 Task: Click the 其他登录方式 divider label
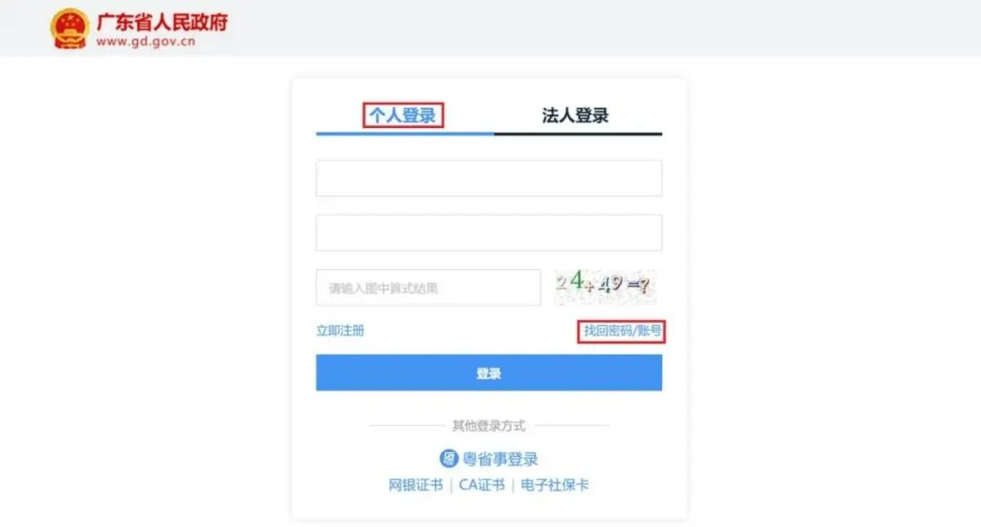pyautogui.click(x=489, y=425)
